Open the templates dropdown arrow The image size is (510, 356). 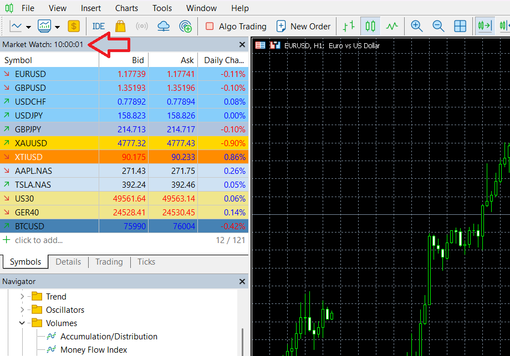click(x=58, y=27)
